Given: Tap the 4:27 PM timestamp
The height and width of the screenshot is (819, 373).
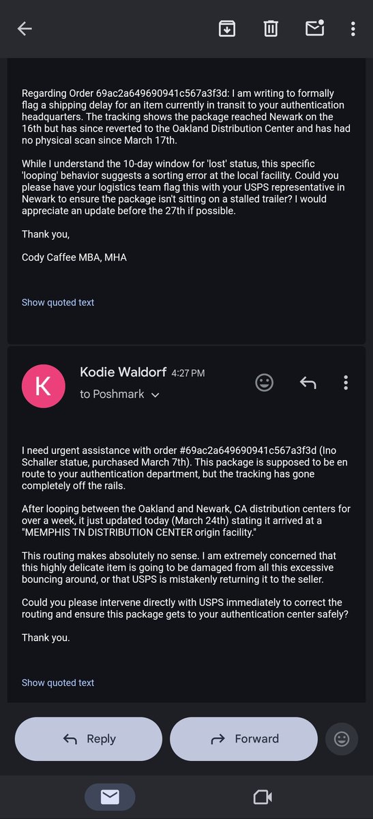Looking at the screenshot, I should coord(188,373).
